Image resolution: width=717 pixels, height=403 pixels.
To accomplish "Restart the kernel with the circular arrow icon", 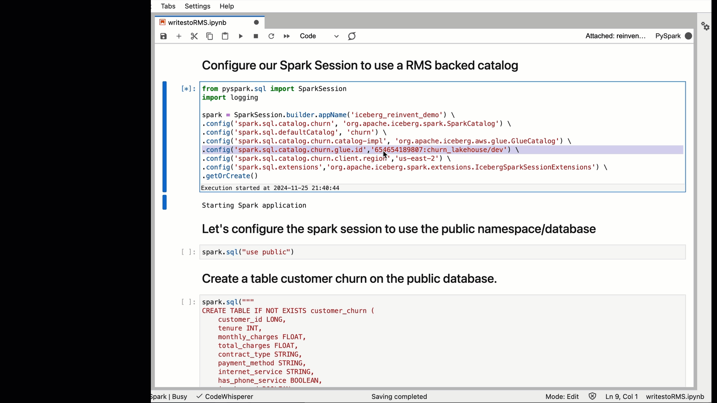I will (271, 36).
